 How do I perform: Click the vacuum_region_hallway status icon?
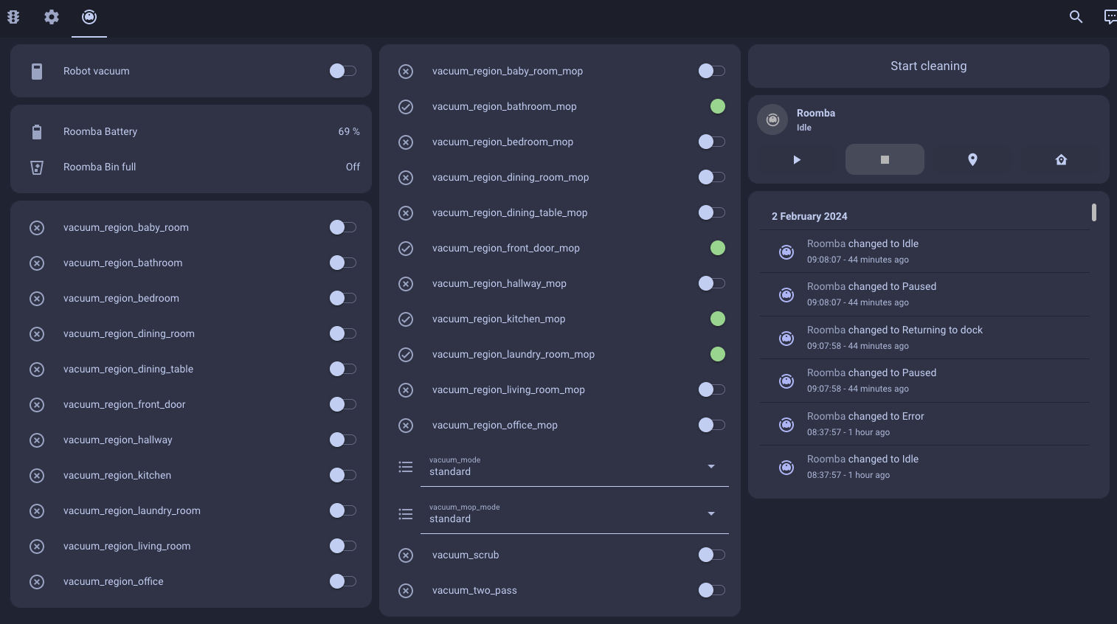(x=37, y=440)
